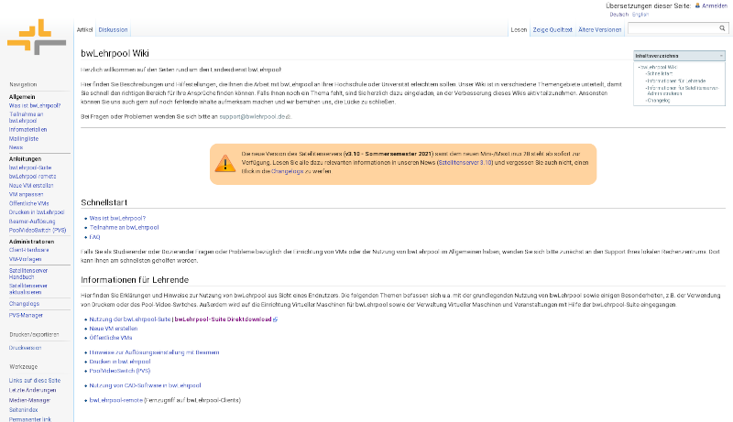Open sidebar link 'Neue VM erstellen'

pos(31,185)
